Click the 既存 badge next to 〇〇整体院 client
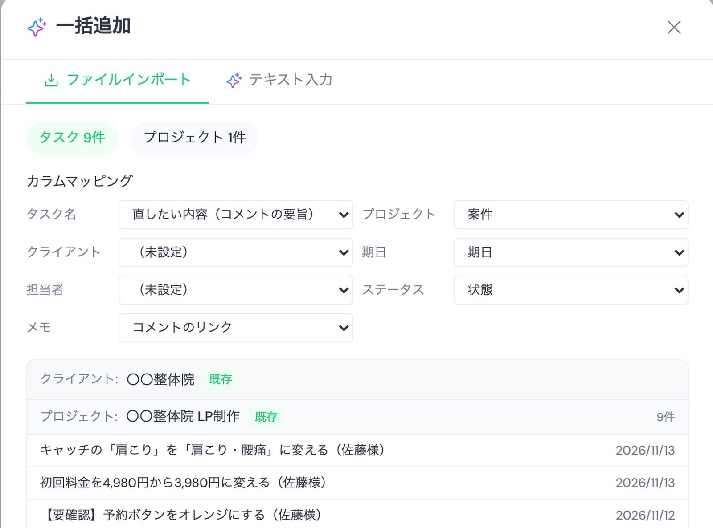 click(221, 379)
